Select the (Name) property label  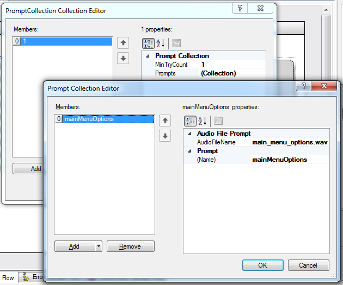tap(206, 160)
